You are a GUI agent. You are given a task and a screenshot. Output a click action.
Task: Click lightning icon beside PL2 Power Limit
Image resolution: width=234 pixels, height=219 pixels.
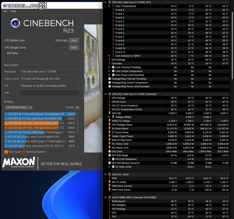coord(110,148)
